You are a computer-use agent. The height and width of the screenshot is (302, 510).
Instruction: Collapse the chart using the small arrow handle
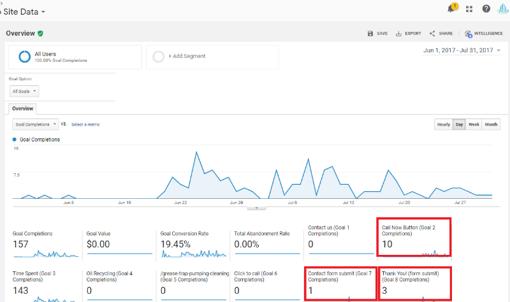pyautogui.click(x=257, y=208)
